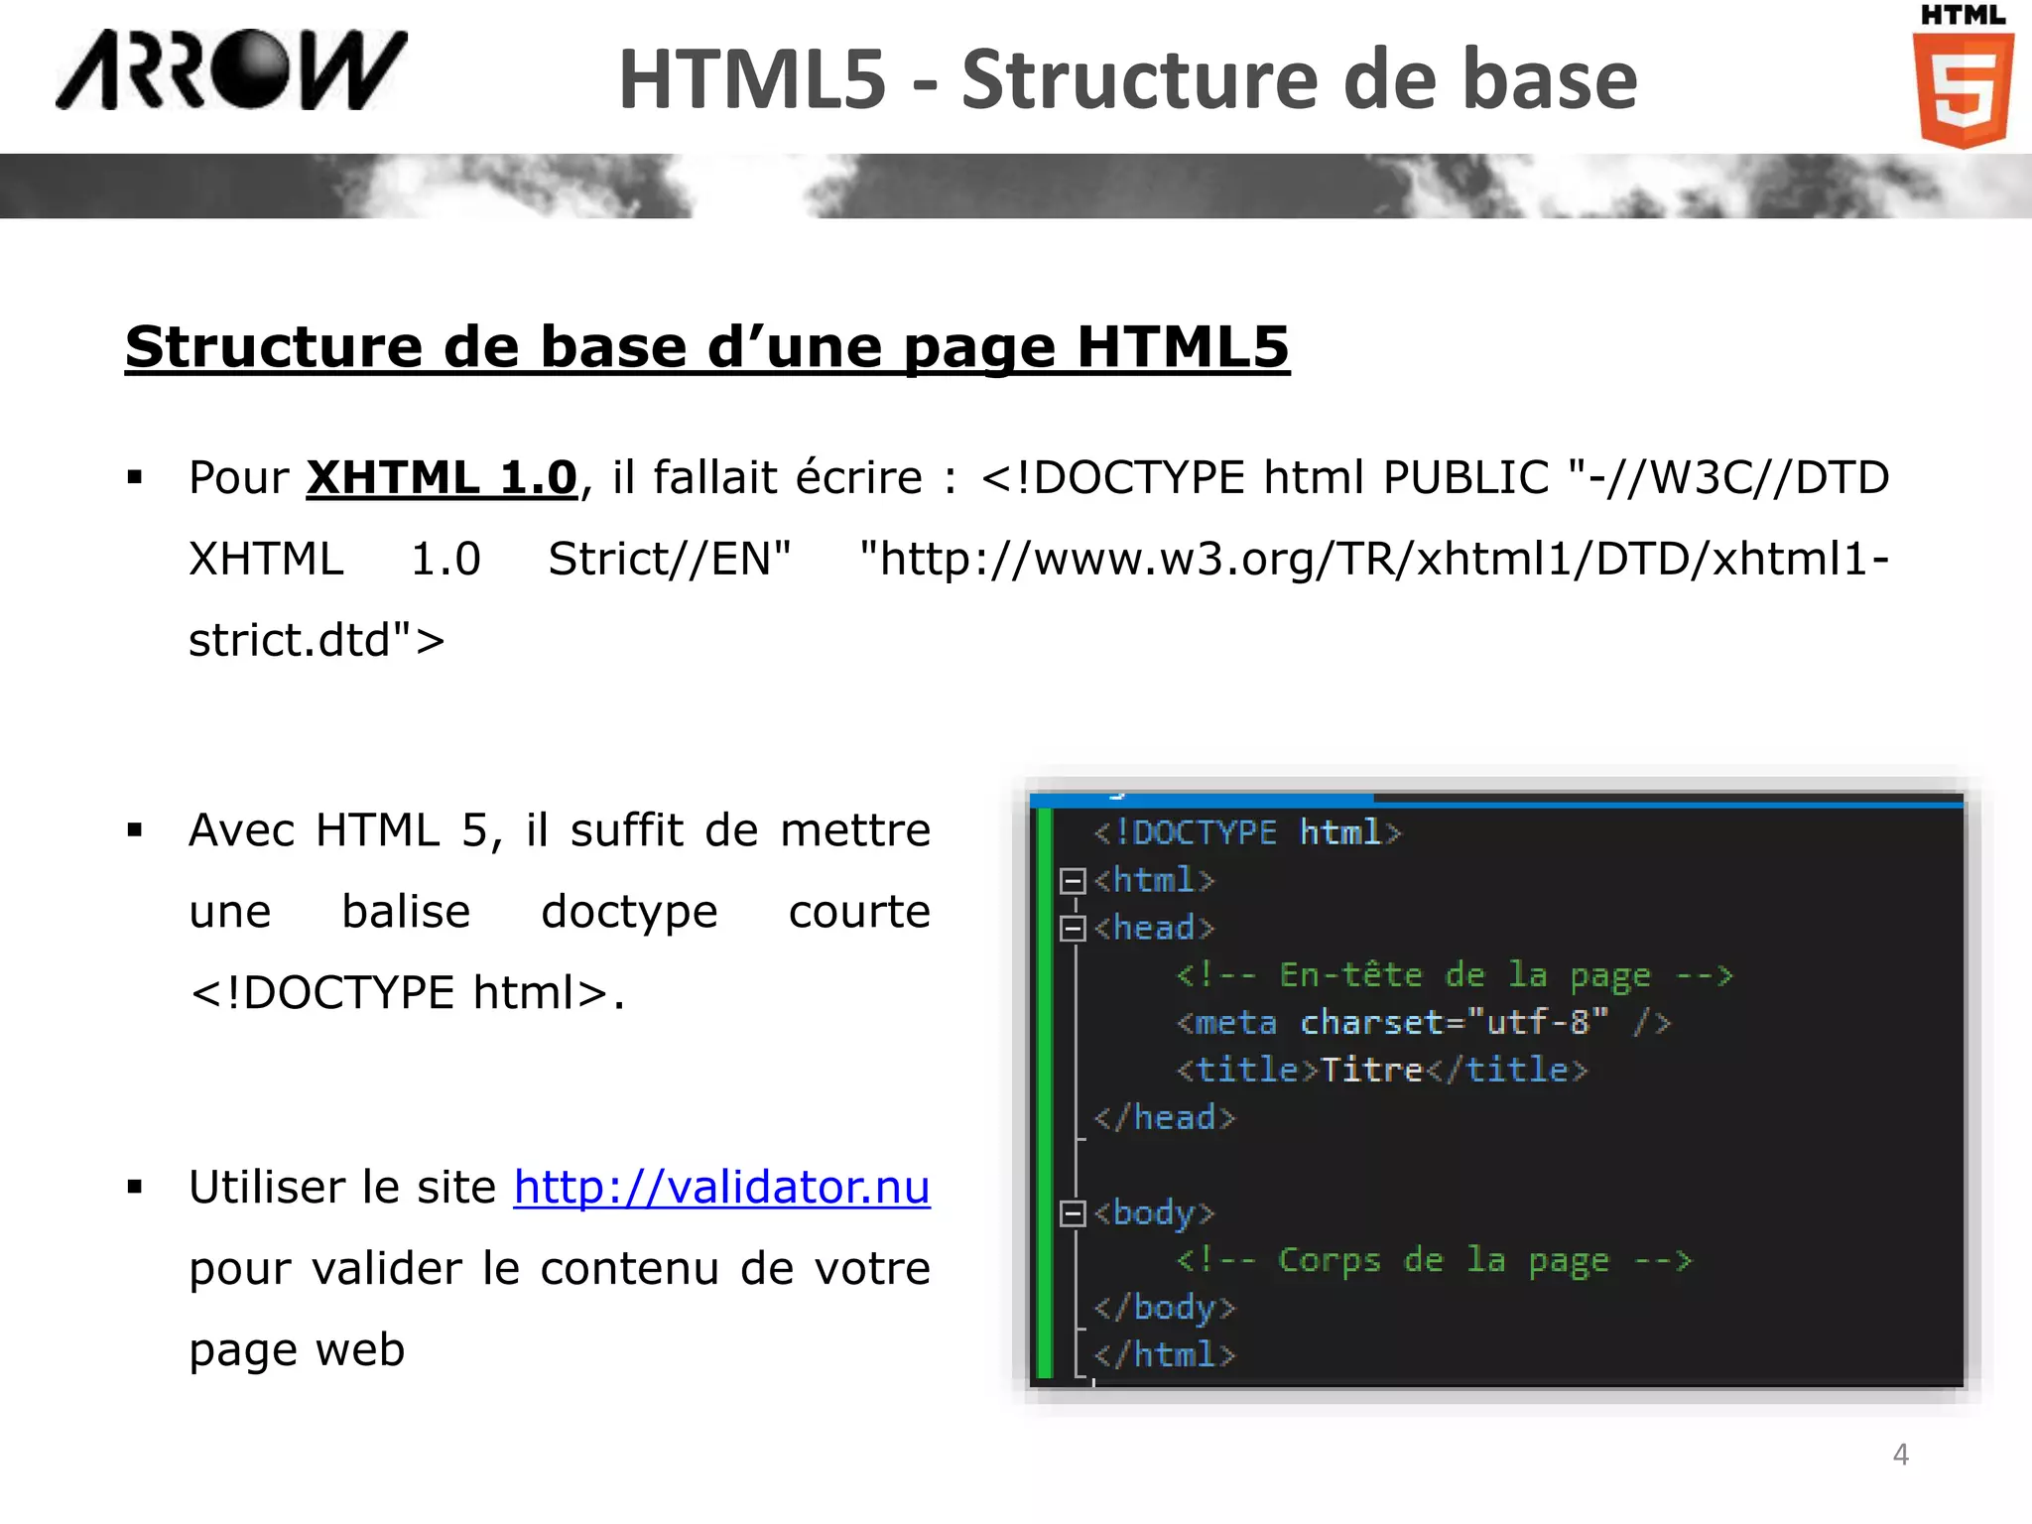
Task: Click the meta charset code line
Action: point(1423,1023)
